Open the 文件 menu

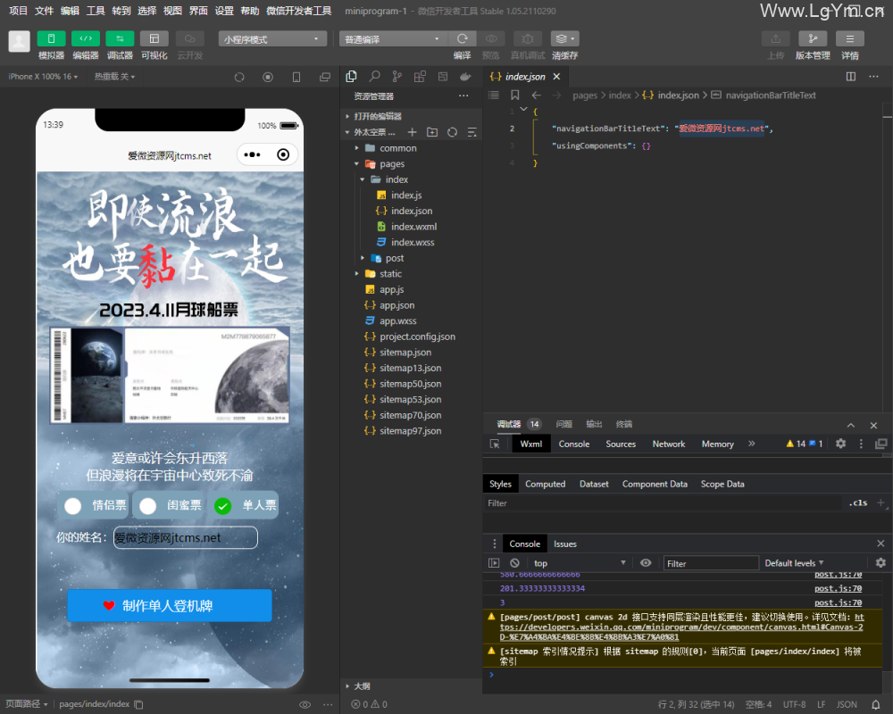[x=44, y=11]
